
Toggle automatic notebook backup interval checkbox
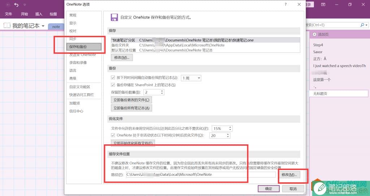click(x=113, y=77)
